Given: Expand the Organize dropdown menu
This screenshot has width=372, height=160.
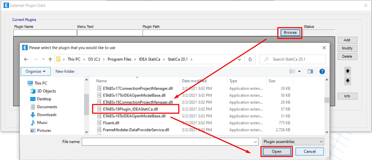Looking at the screenshot, I should point(36,71).
